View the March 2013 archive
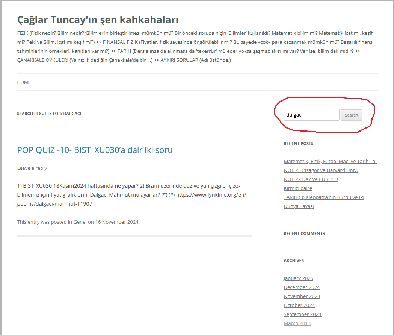This screenshot has height=335, width=394. pyautogui.click(x=297, y=323)
